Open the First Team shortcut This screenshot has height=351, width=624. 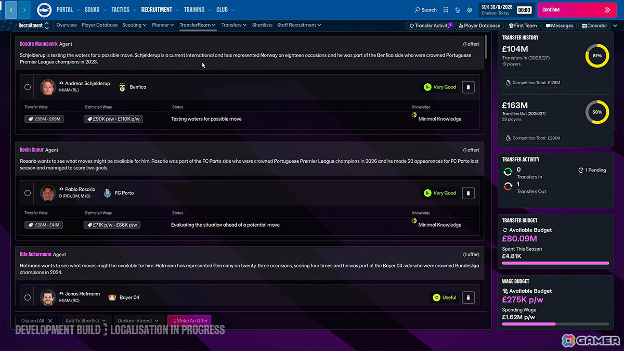point(523,25)
